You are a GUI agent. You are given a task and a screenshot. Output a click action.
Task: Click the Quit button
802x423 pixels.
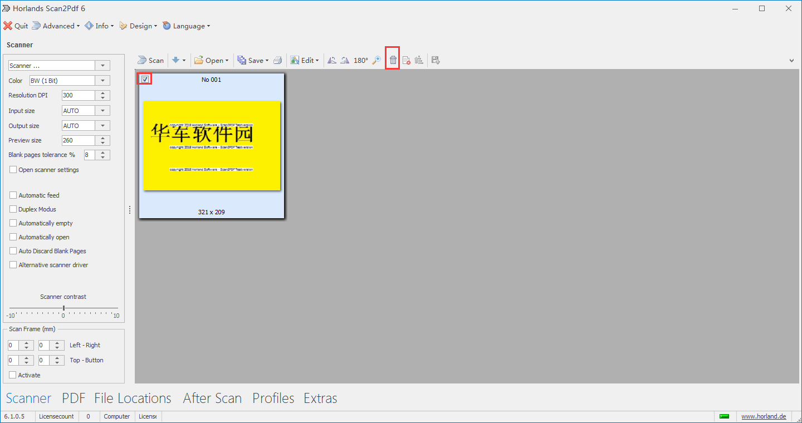(16, 26)
